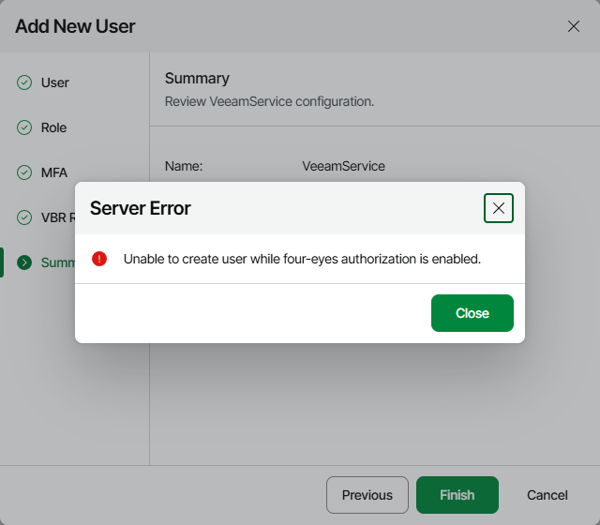Go to the User wizard step
600x525 pixels.
[x=54, y=82]
